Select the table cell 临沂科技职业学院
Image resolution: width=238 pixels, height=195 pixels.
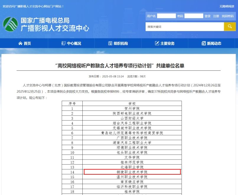132,186
